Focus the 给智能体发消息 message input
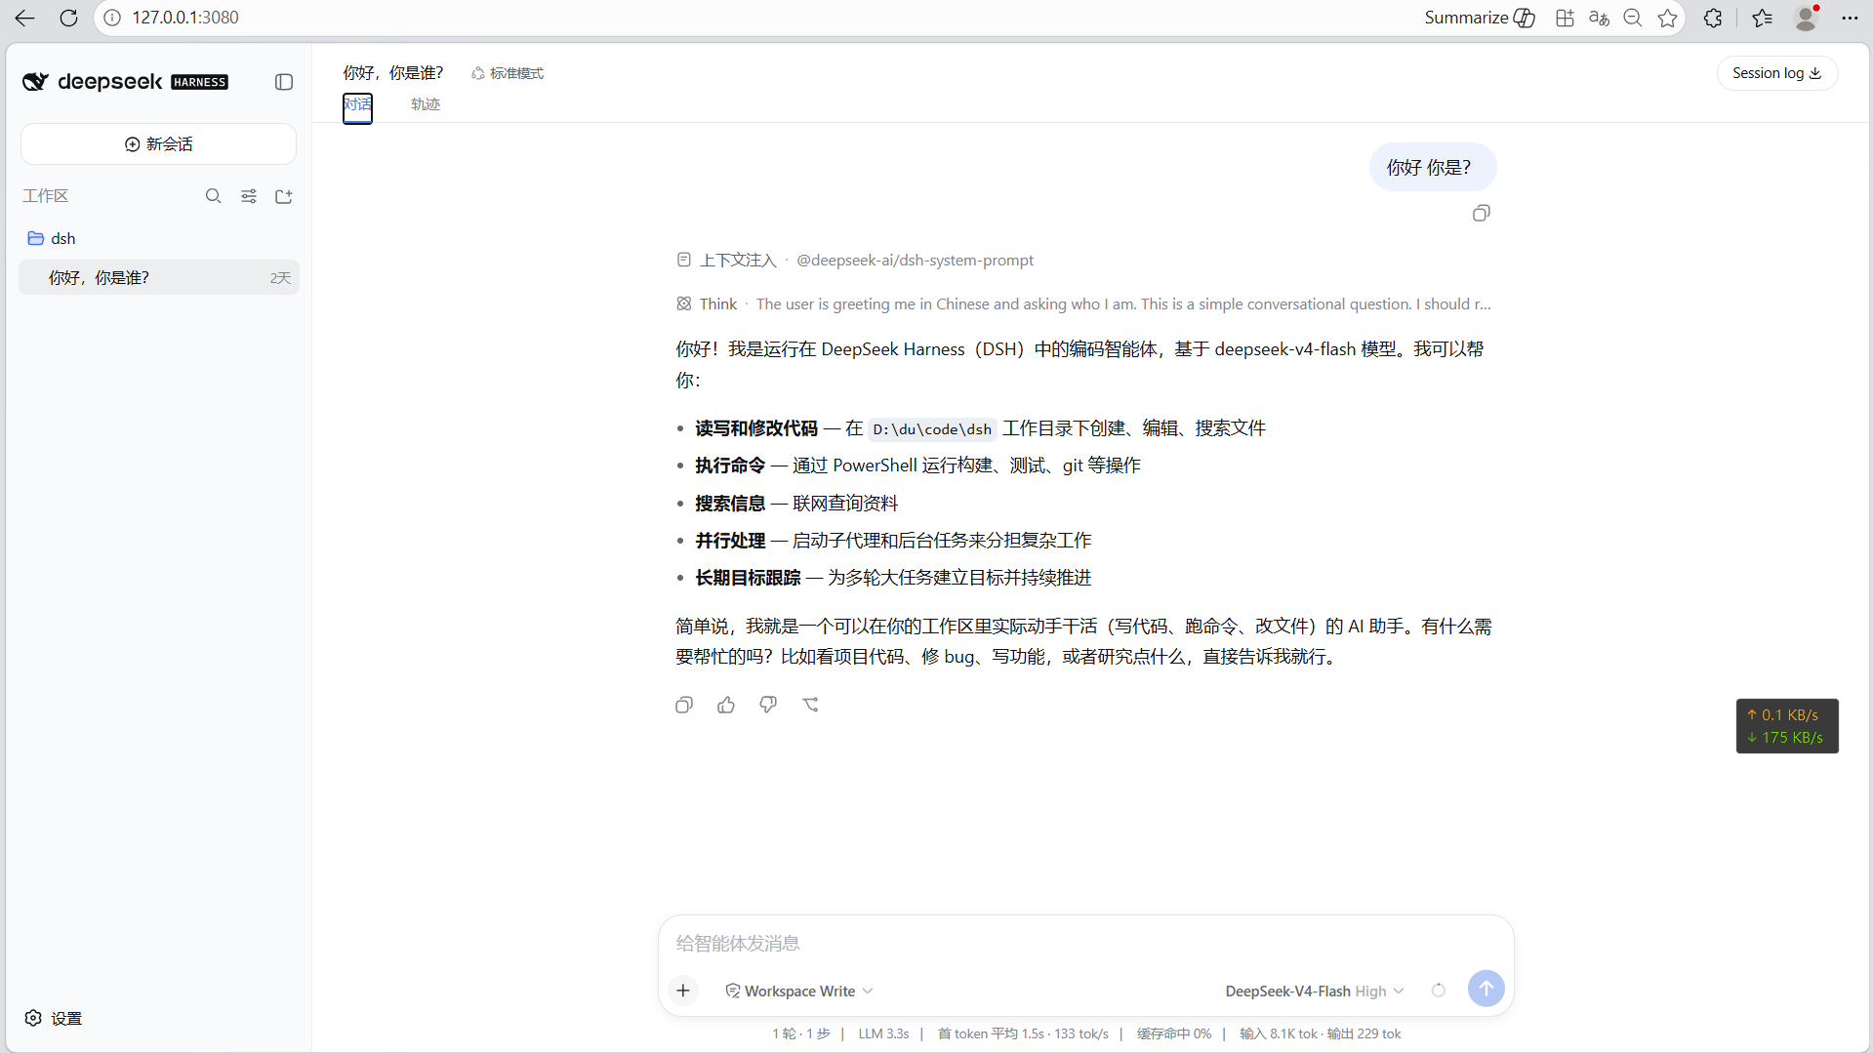This screenshot has height=1053, width=1873. tap(1085, 943)
